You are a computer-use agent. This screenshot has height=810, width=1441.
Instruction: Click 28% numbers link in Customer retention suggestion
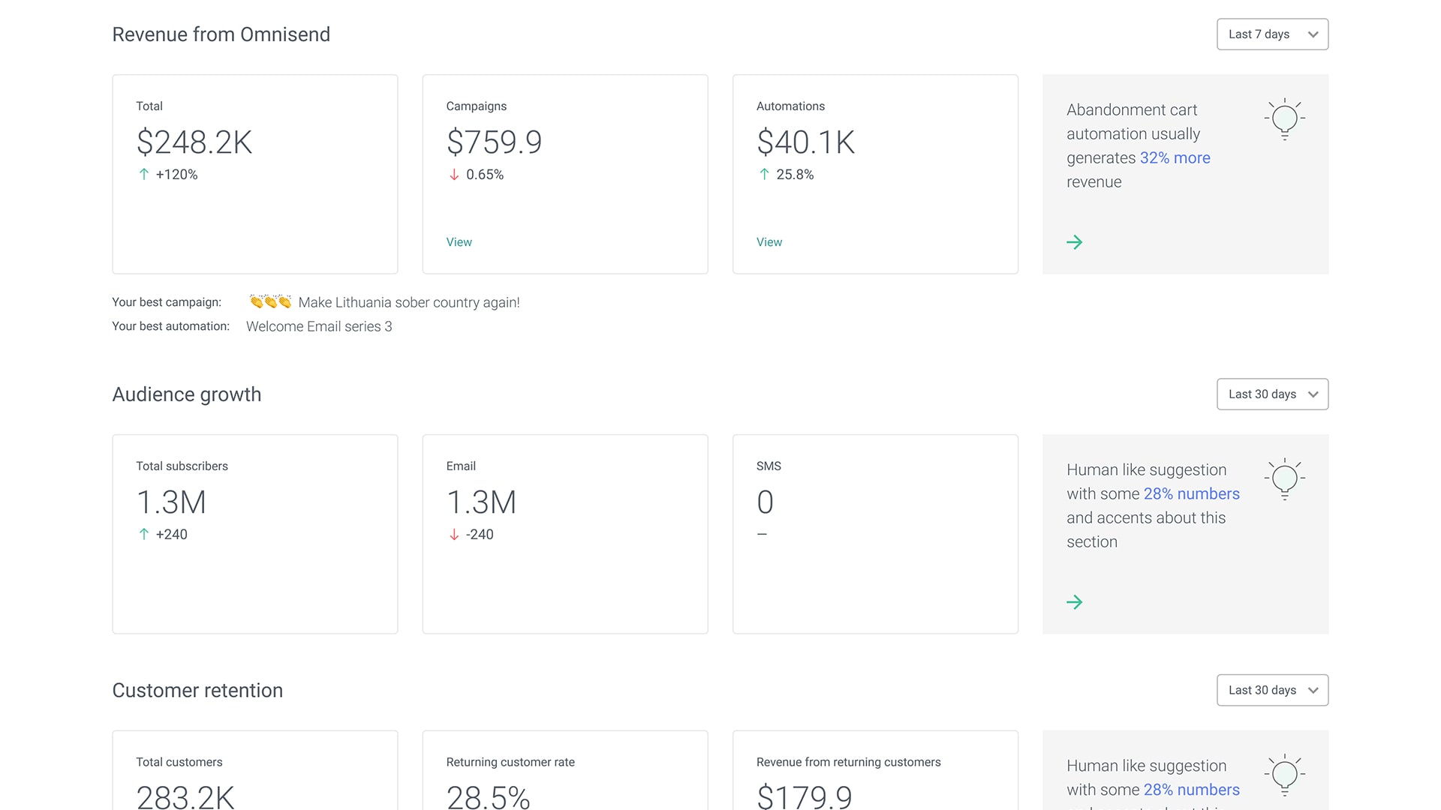(x=1191, y=790)
